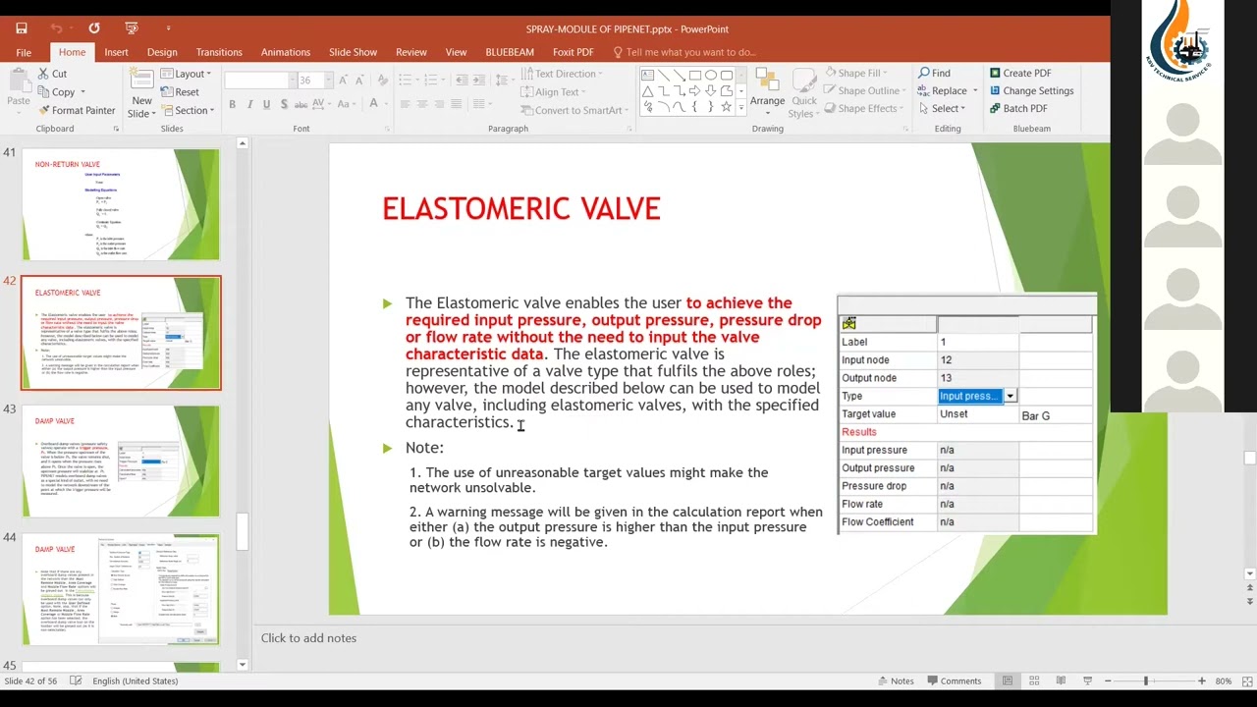Select slide 44 thumbnail in slide panel
The height and width of the screenshot is (707, 1257).
(x=121, y=589)
